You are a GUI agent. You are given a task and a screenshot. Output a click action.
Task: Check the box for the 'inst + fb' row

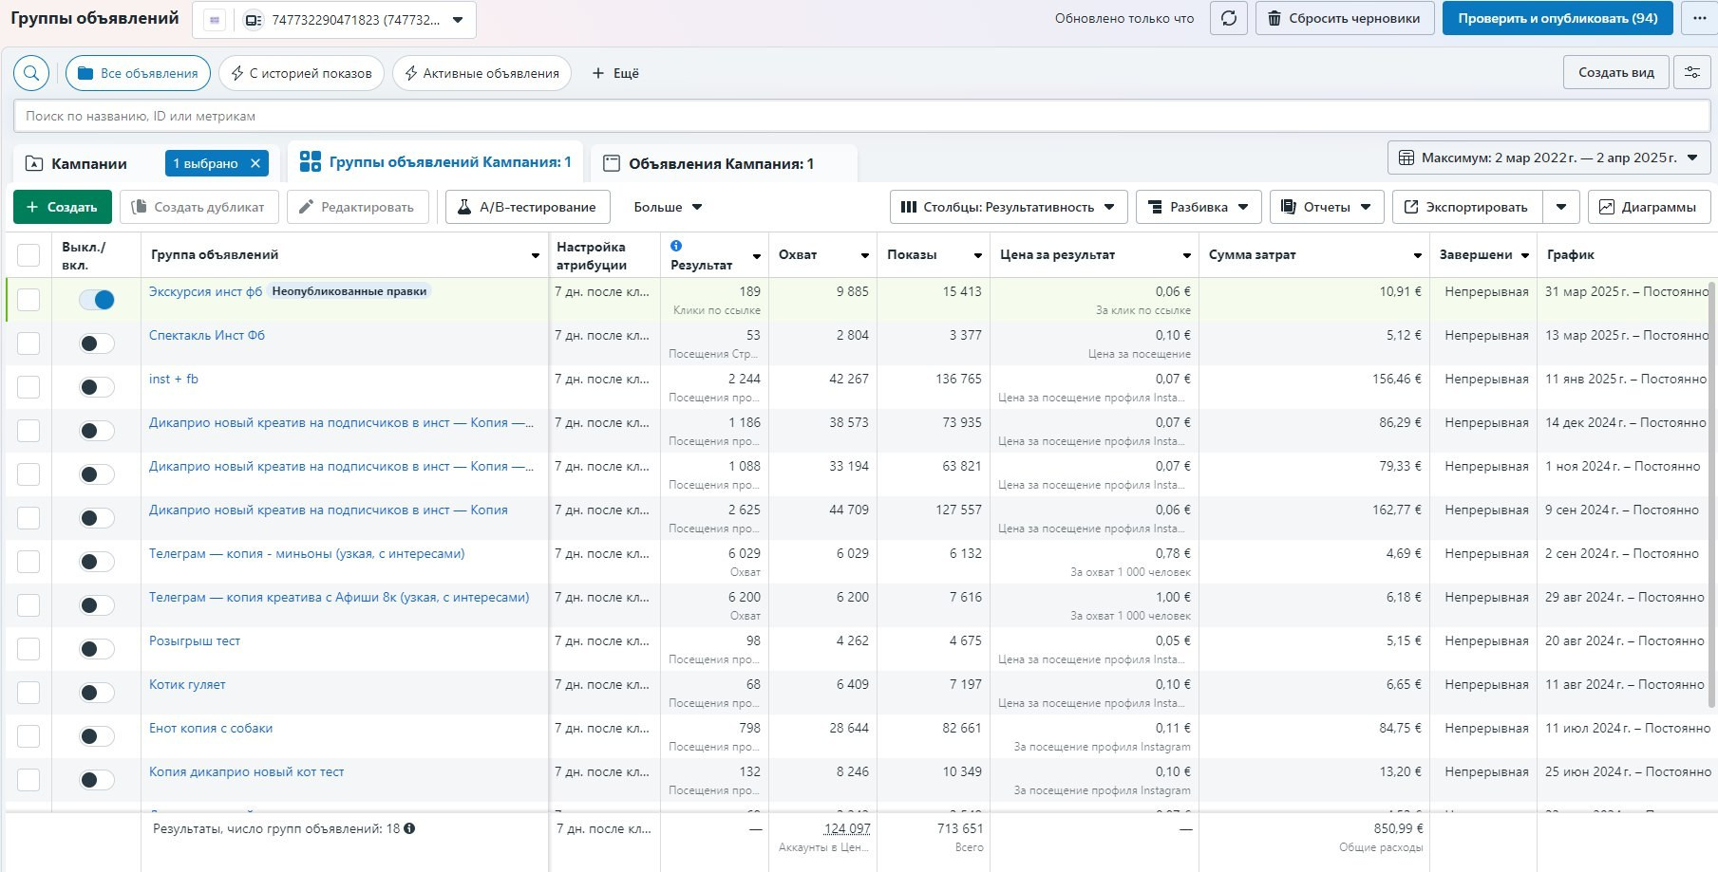point(28,387)
